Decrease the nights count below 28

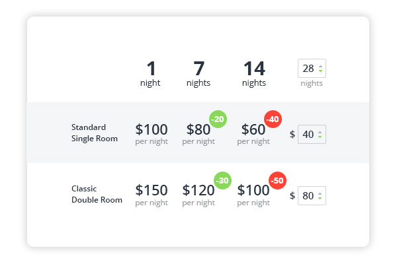coord(320,71)
